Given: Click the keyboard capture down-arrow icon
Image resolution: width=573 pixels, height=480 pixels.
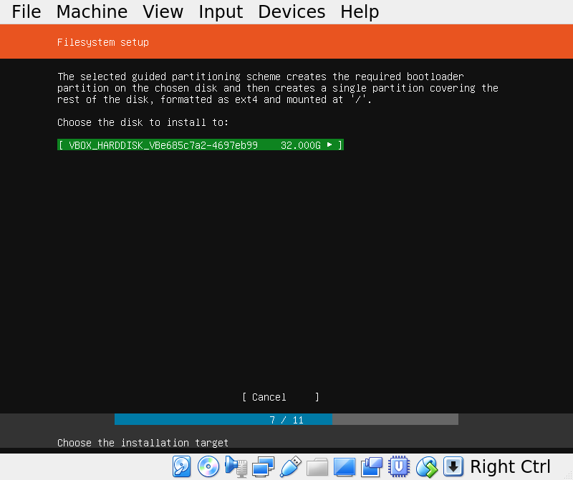Looking at the screenshot, I should point(453,467).
